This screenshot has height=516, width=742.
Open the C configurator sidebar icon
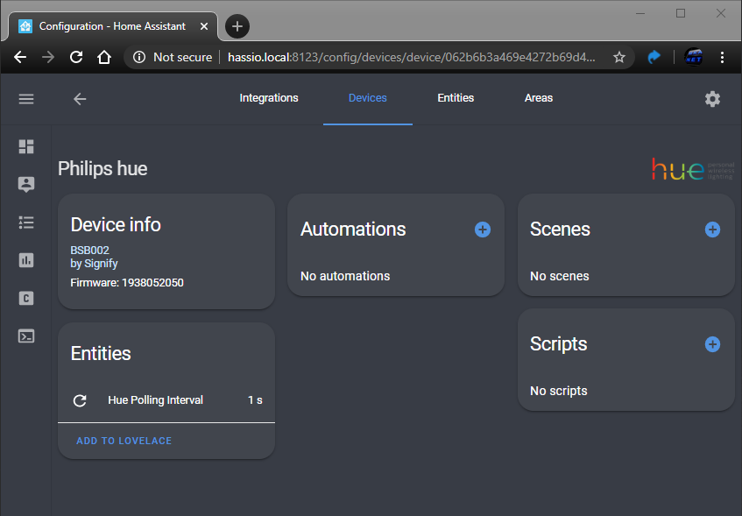(x=26, y=298)
